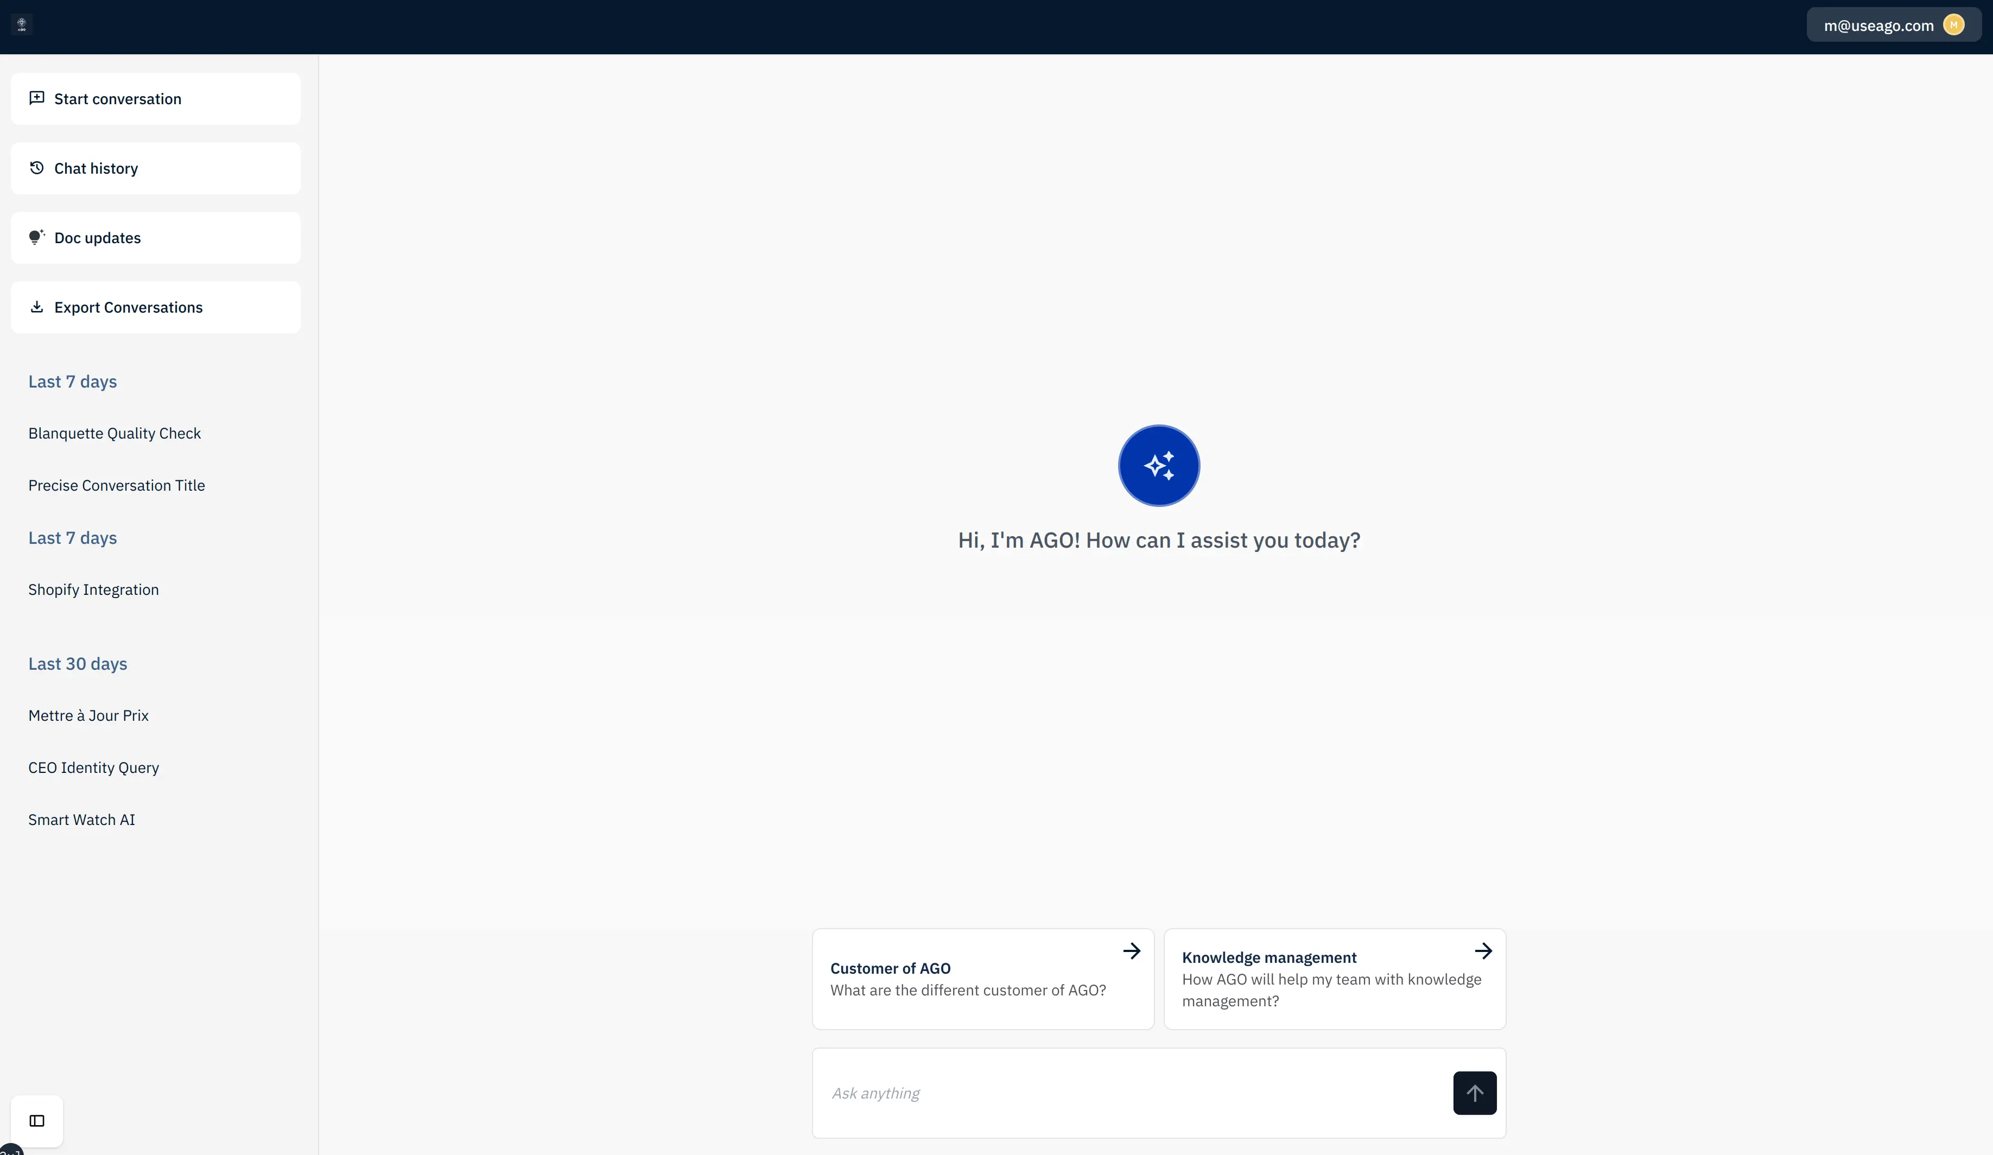Image resolution: width=1993 pixels, height=1155 pixels.
Task: Click the send message arrow icon
Action: point(1475,1093)
